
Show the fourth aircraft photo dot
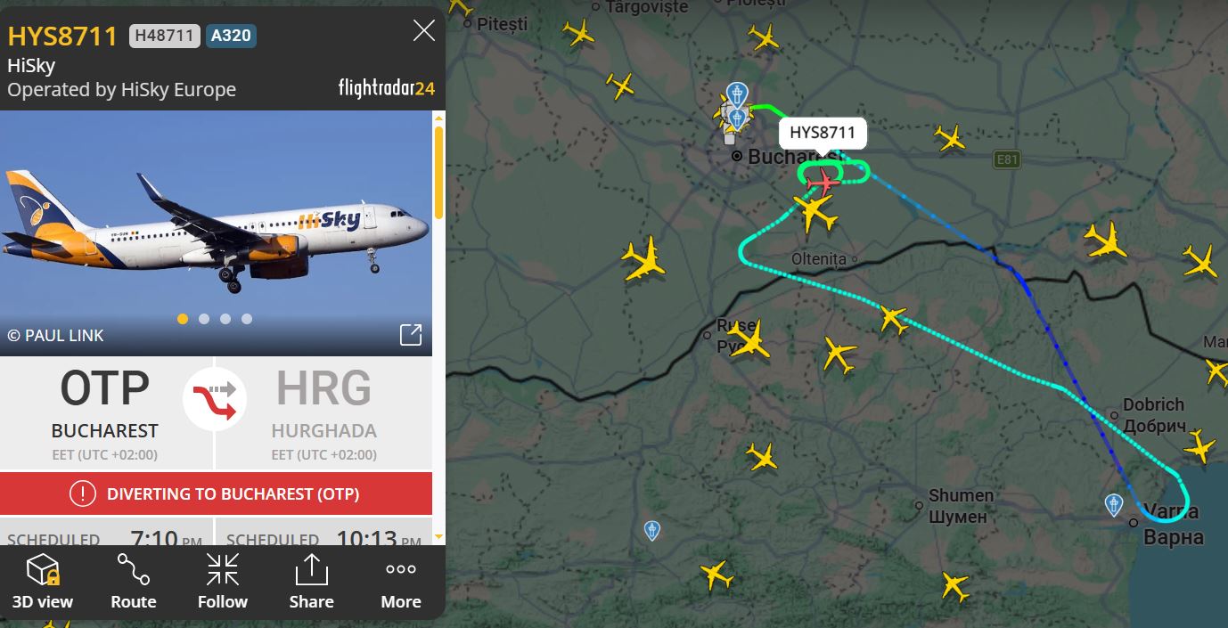[247, 319]
